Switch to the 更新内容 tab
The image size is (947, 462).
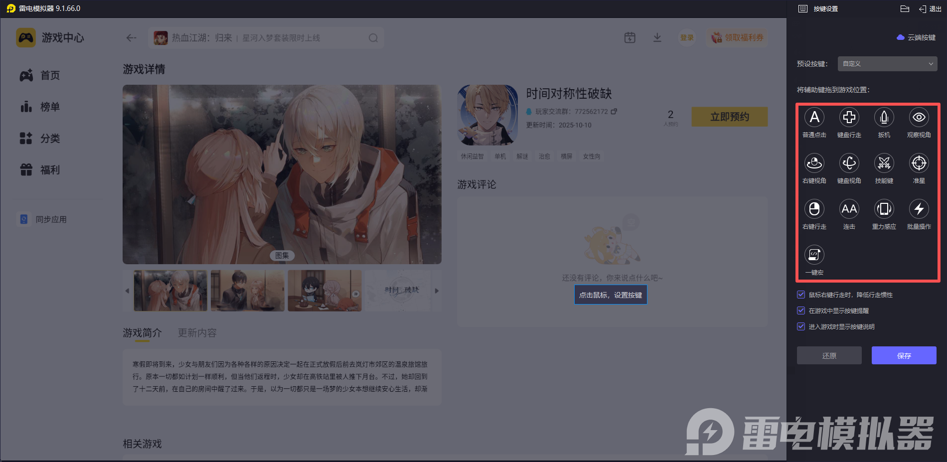pos(196,332)
